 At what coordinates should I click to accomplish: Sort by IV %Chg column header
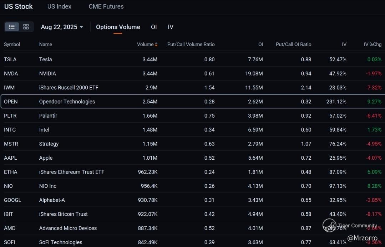(373, 45)
